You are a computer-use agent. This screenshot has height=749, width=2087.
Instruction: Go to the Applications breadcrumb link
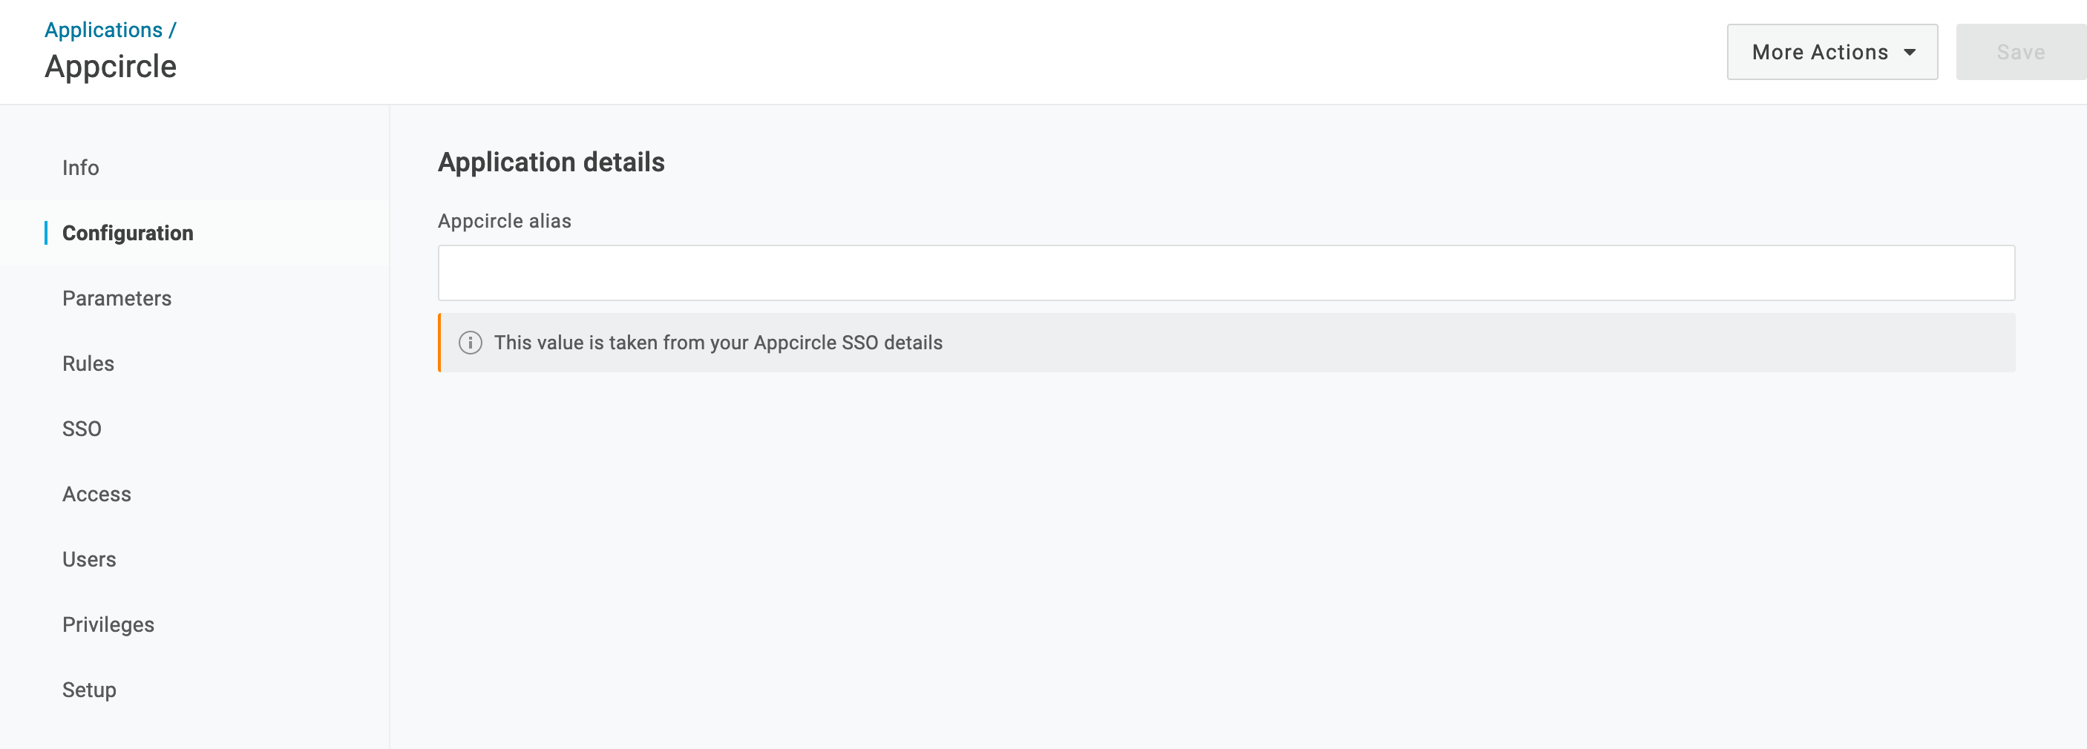click(104, 30)
